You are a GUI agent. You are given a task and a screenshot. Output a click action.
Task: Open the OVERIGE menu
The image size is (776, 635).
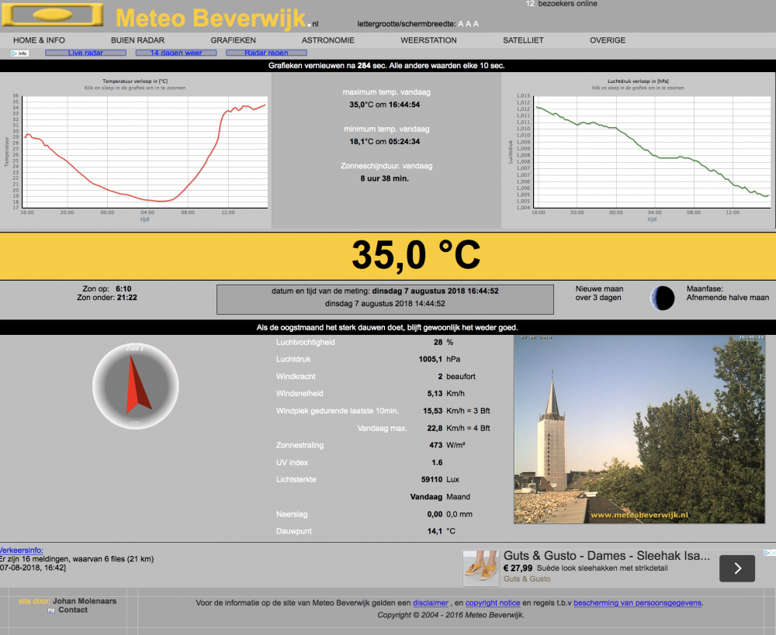tap(608, 40)
